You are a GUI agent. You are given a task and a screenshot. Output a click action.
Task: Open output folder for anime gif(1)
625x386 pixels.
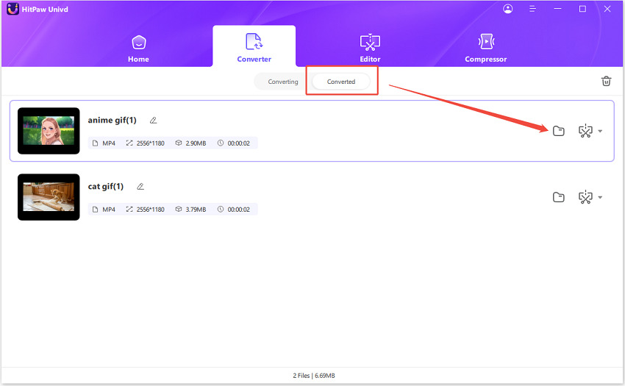(558, 131)
